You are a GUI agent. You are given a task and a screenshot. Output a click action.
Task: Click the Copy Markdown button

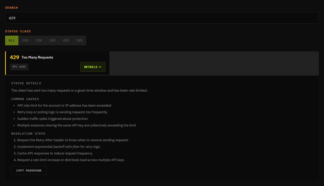tap(29, 170)
